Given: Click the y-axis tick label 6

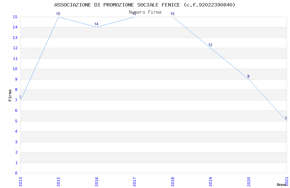Looking at the screenshot, I should [x=16, y=110].
